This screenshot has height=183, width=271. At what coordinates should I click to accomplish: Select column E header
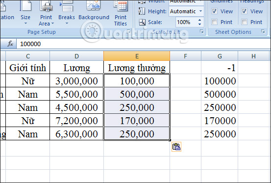137,56
